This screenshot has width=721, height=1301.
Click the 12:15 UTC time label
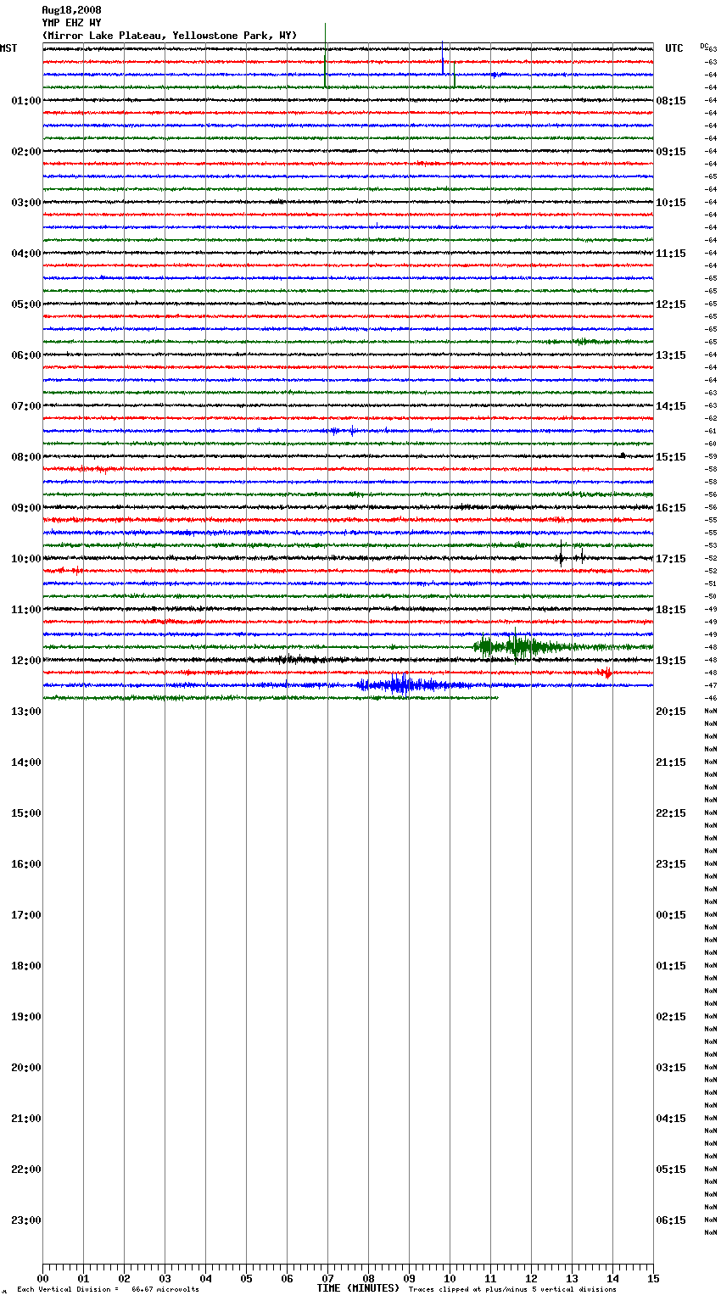pyautogui.click(x=671, y=304)
